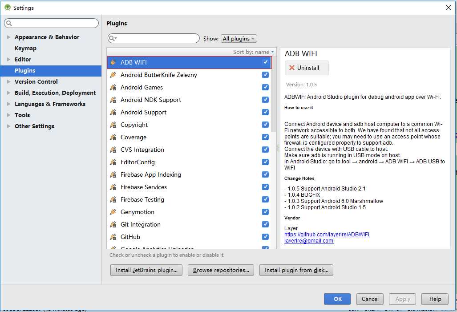This screenshot has height=312, width=457.
Task: Open the ADBWIFI GitHub link
Action: click(327, 235)
